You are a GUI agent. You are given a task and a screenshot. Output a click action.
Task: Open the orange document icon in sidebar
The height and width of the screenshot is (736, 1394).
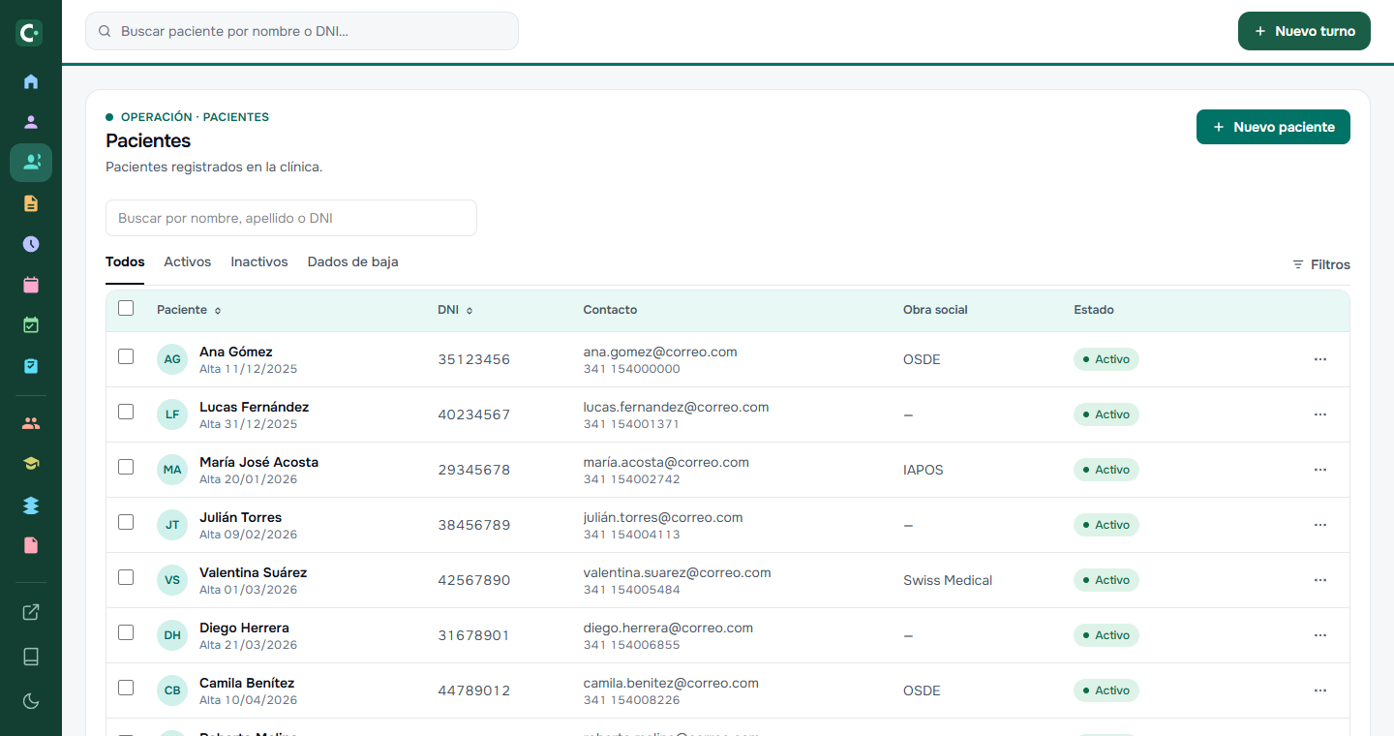point(31,203)
